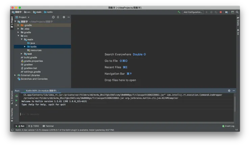This screenshot has height=146, width=250.
Task: Click the Collapse All icon in Project panel
Action: pos(58,17)
